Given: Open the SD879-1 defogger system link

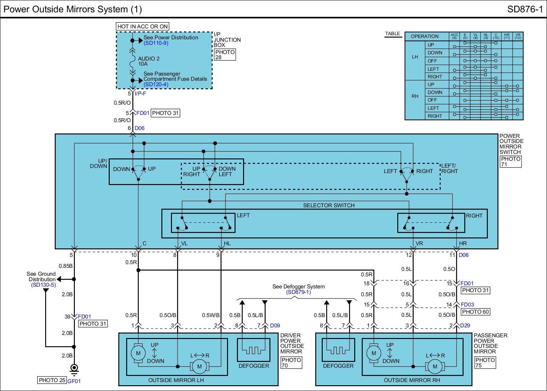Looking at the screenshot, I should point(298,292).
